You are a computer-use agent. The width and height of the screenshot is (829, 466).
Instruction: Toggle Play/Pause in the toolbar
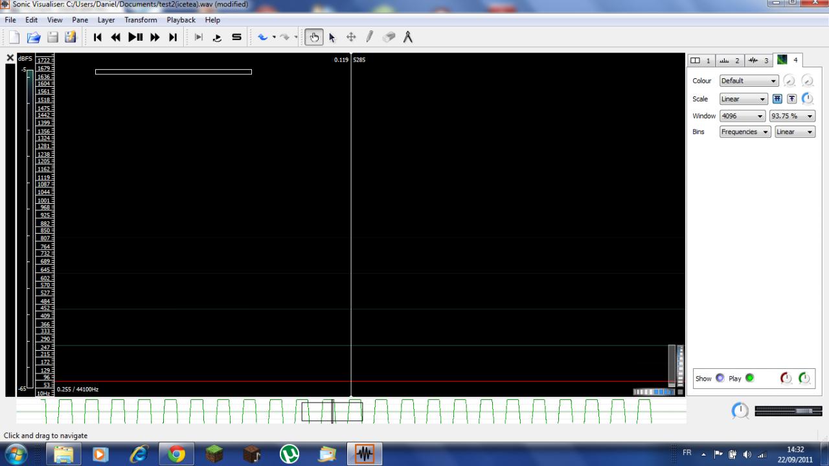click(135, 38)
